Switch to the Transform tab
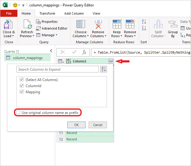This screenshot has width=191, height=166. [x=47, y=13]
